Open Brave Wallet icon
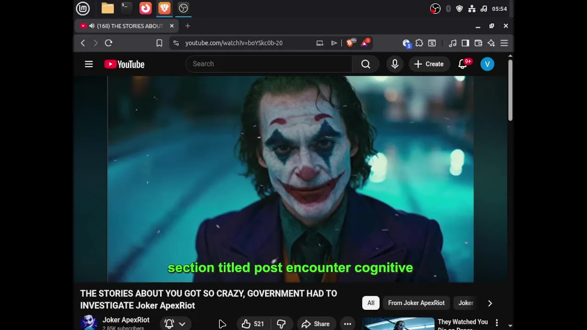This screenshot has width=587, height=330. [x=478, y=43]
